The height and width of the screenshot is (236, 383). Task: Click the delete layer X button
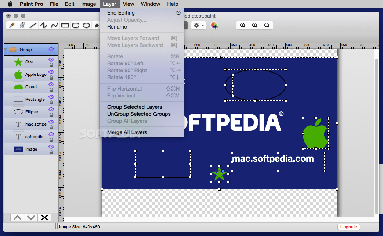pos(44,217)
